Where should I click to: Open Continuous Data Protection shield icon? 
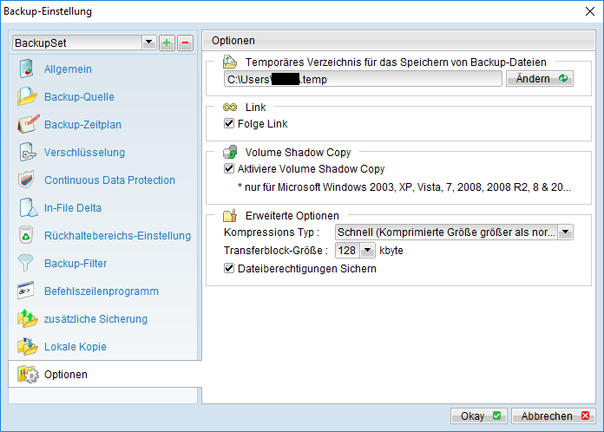(26, 180)
